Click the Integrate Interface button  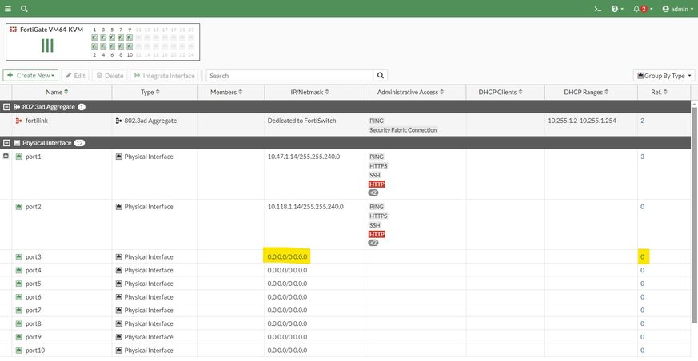(164, 76)
